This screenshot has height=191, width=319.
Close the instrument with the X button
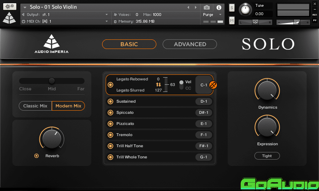coord(315,4)
